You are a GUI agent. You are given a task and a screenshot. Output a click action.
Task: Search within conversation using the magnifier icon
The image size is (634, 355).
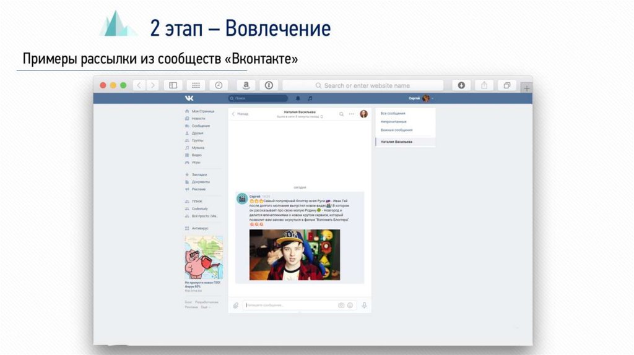[341, 114]
